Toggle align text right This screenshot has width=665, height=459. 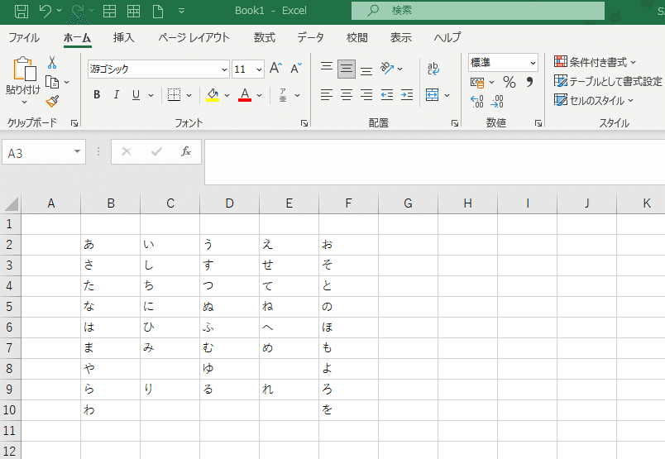(366, 94)
